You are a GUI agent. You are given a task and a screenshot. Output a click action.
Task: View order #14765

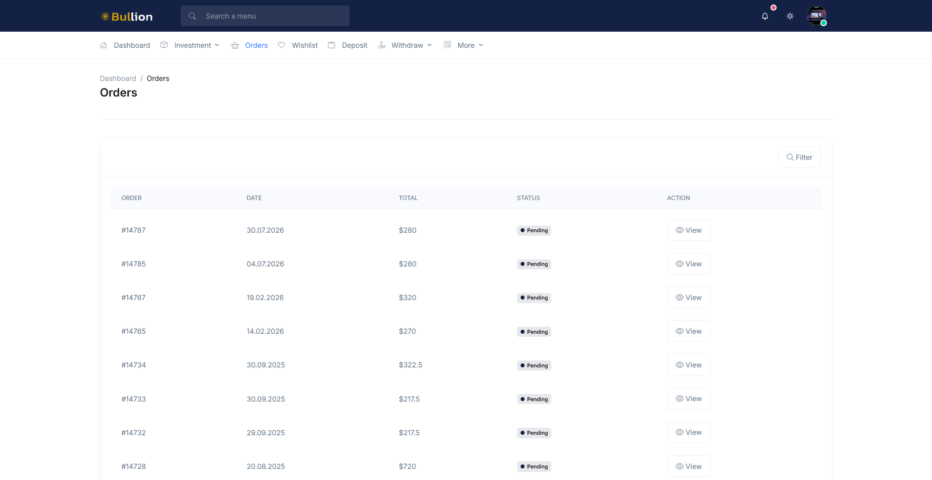click(x=689, y=331)
